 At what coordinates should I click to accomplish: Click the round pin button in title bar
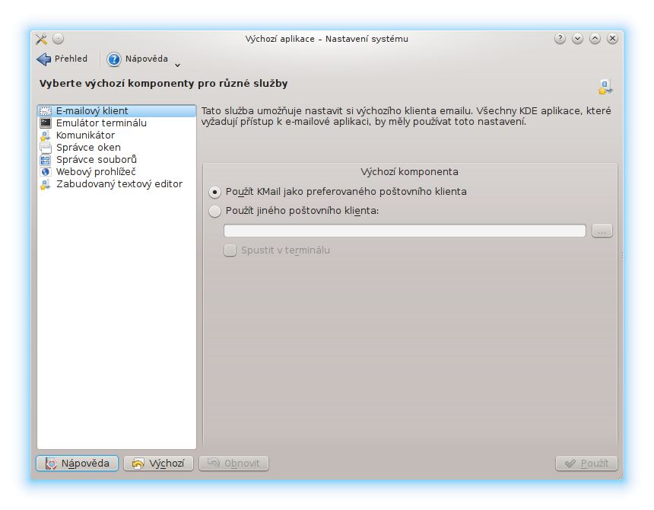coord(59,39)
